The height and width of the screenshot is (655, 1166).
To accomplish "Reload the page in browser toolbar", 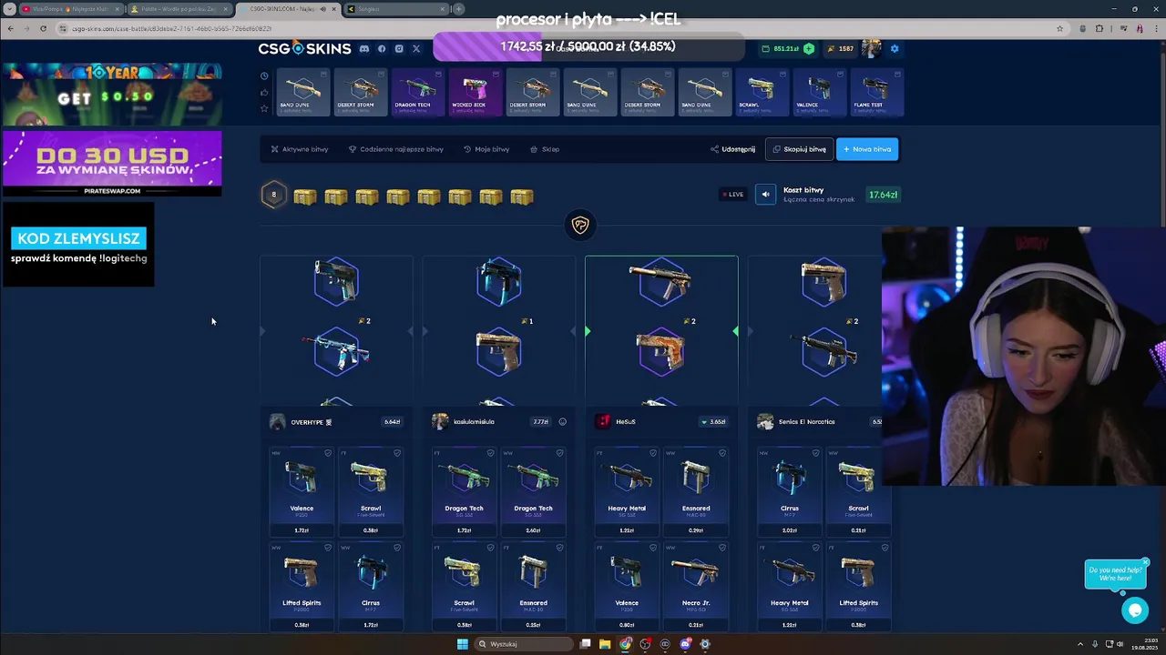I will (x=43, y=28).
